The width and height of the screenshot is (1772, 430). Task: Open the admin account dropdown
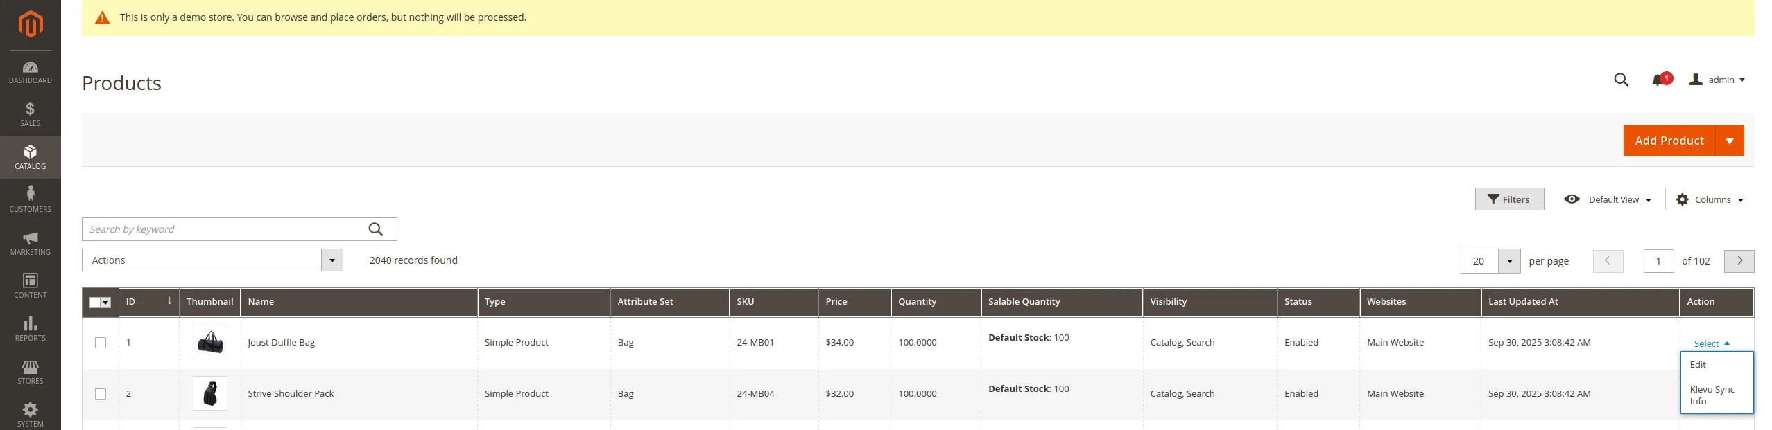pos(1717,80)
